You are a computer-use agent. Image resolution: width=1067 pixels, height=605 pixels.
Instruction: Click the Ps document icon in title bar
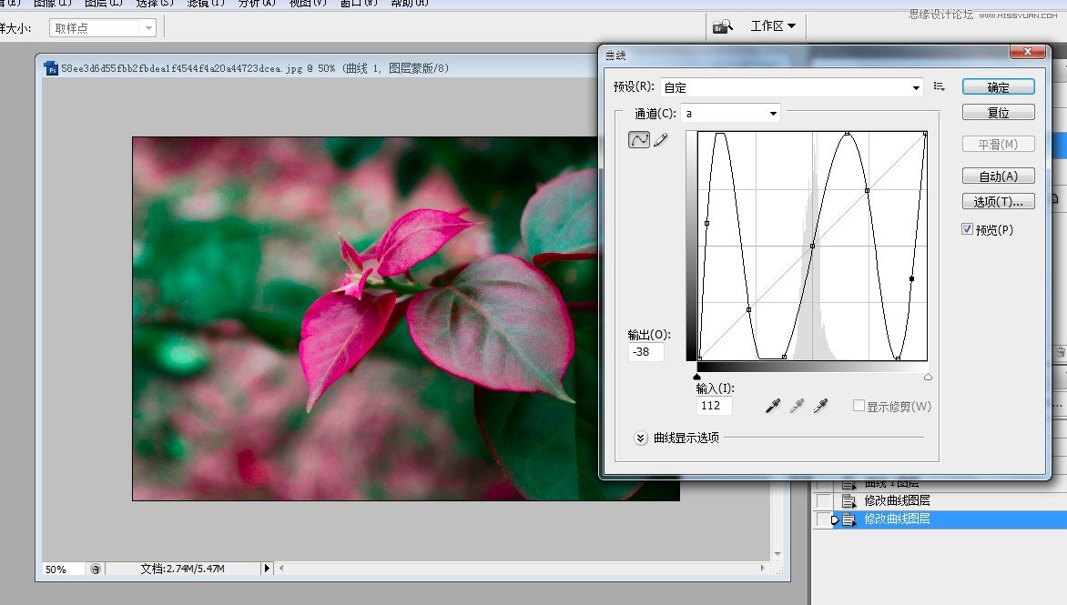51,68
